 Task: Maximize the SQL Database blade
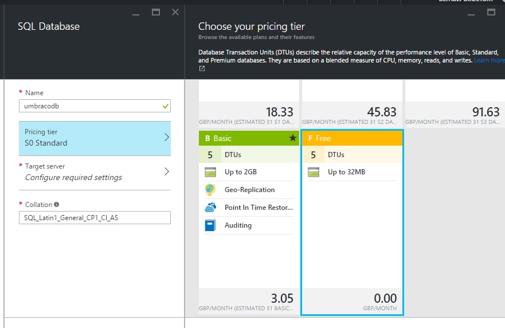pos(156,12)
